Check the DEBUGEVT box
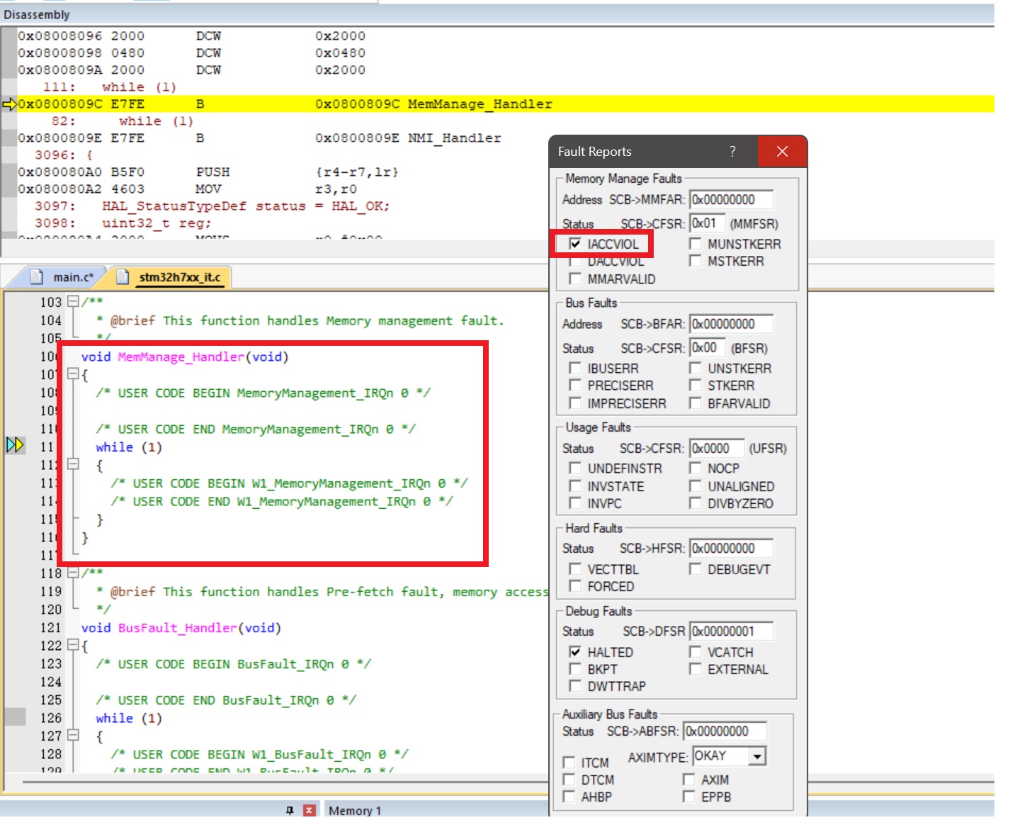 [696, 569]
